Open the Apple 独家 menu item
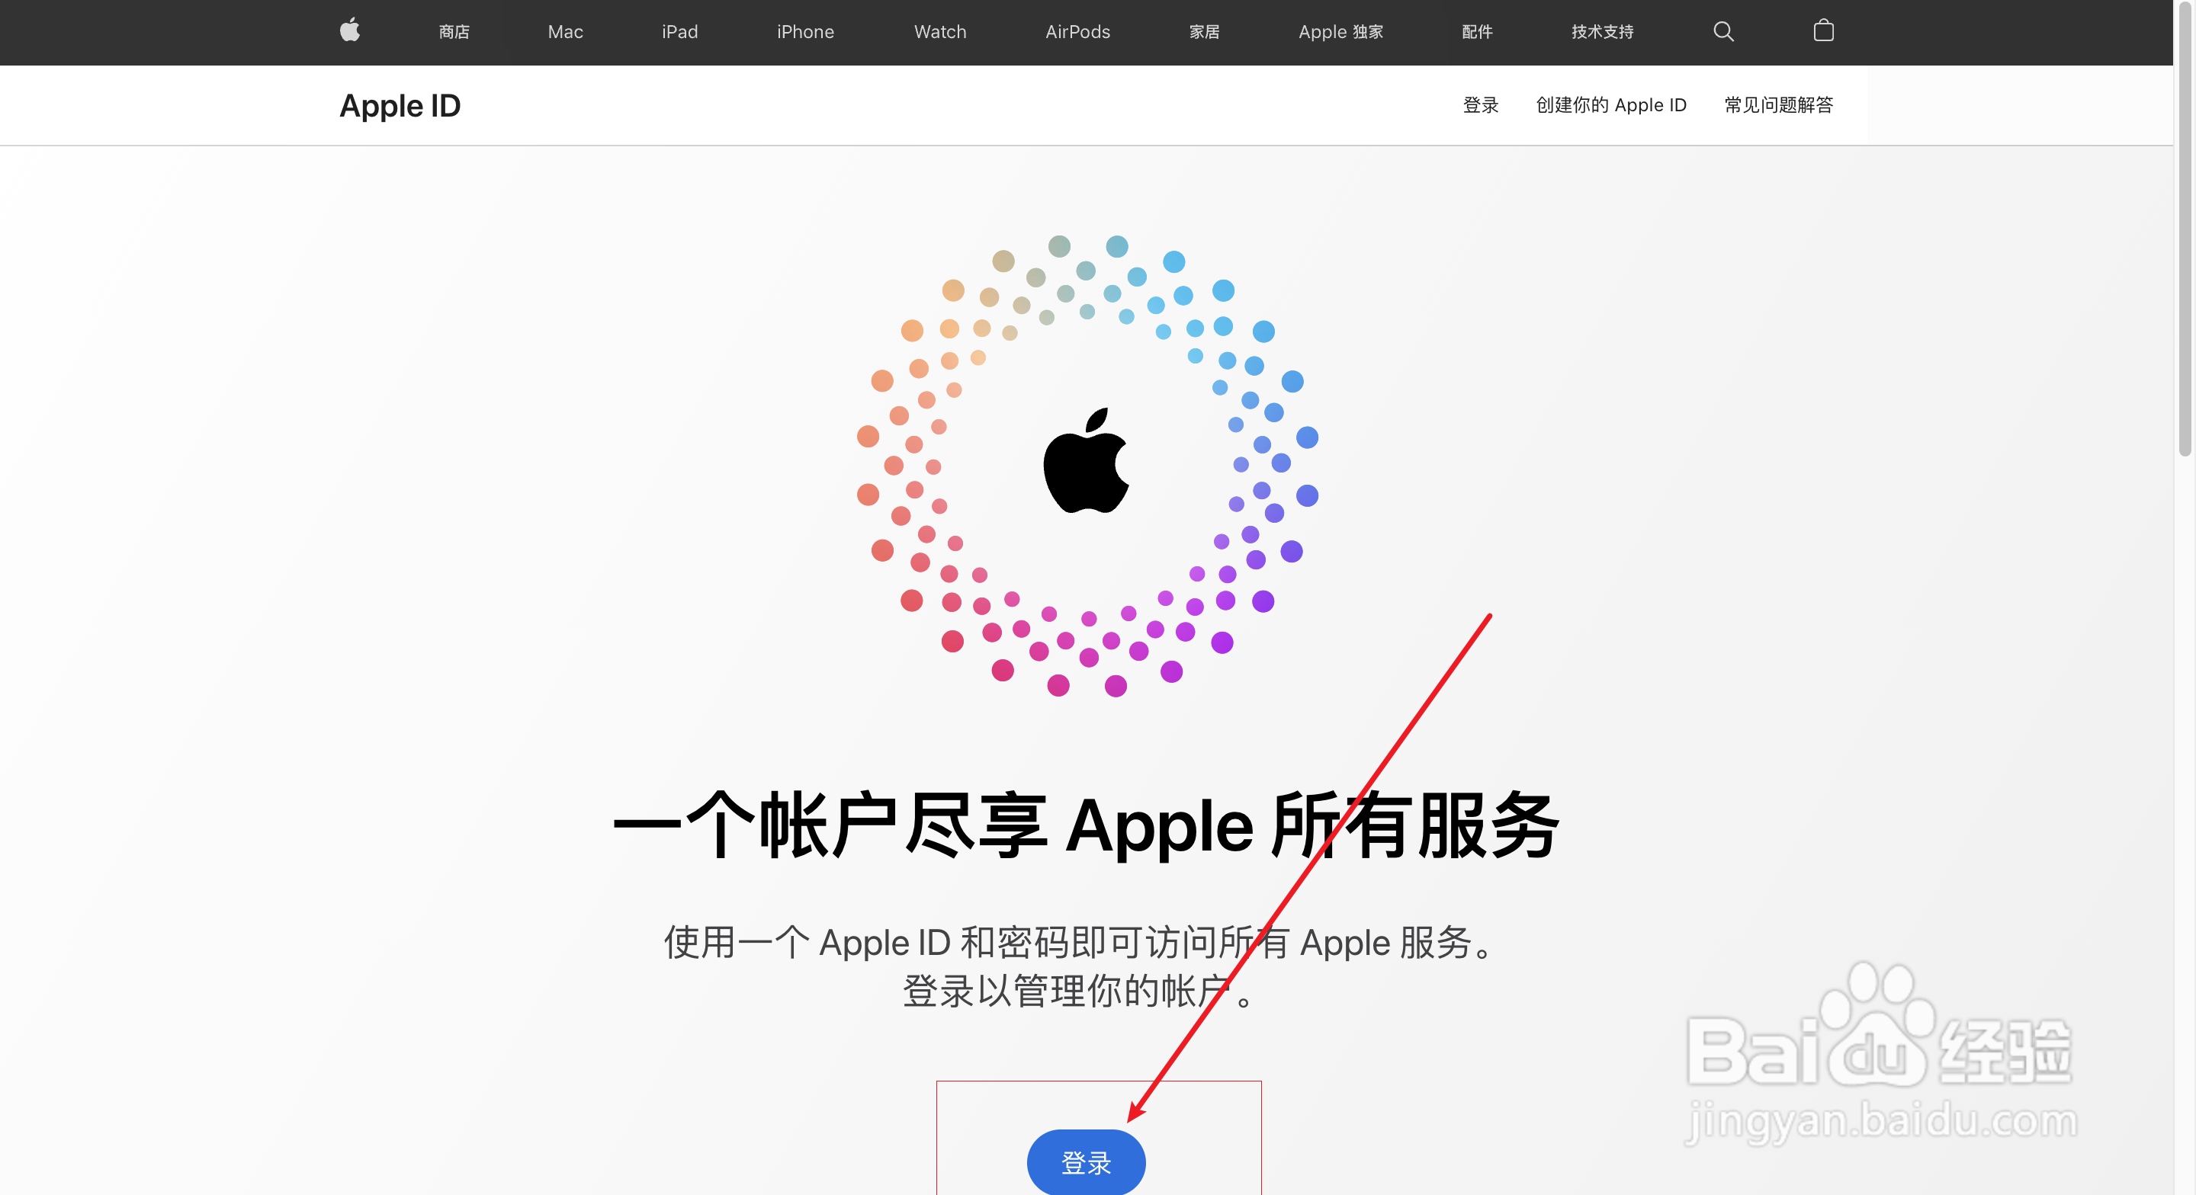Viewport: 2196px width, 1195px height. pyautogui.click(x=1341, y=32)
